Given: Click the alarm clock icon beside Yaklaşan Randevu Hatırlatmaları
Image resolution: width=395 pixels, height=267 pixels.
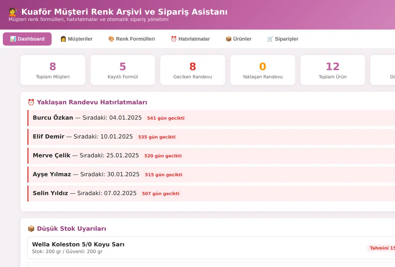Looking at the screenshot, I should [31, 102].
